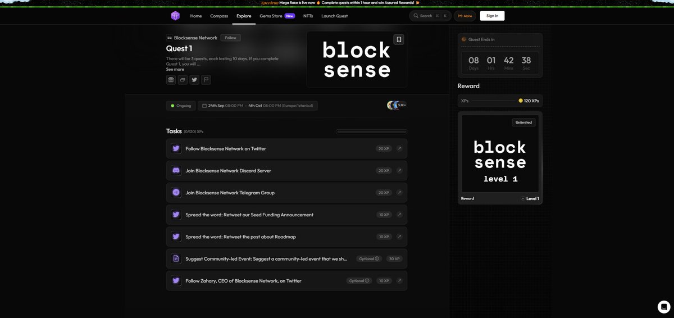The width and height of the screenshot is (674, 318).
Task: Click the purple cube site logo
Action: 175,16
